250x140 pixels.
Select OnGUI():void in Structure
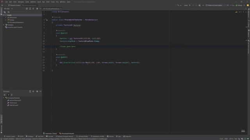(x=12, y=105)
